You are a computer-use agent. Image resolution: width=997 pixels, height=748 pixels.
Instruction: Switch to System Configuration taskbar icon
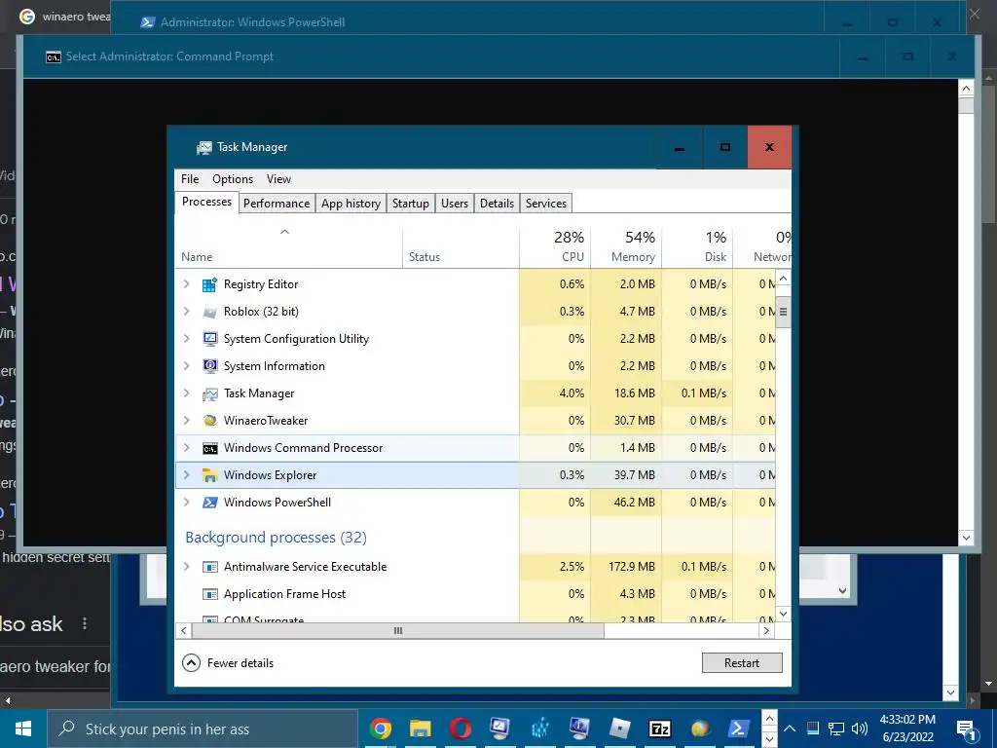click(499, 729)
